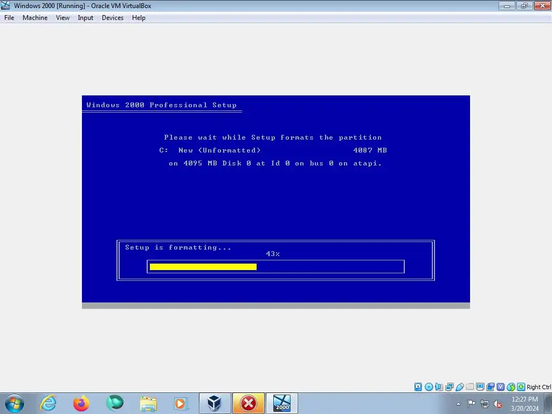Click the USB devices status icon
The width and height of the screenshot is (552, 414).
coord(459,387)
